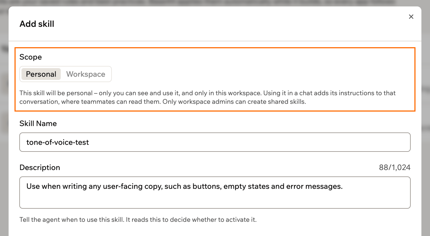430x236 pixels.
Task: Click the Skill Name label
Action: tap(38, 123)
